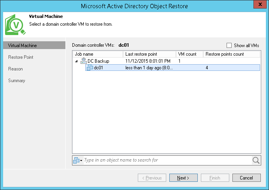This screenshot has width=269, height=190.
Task: Cancel the restore wizard
Action: tap(246, 178)
